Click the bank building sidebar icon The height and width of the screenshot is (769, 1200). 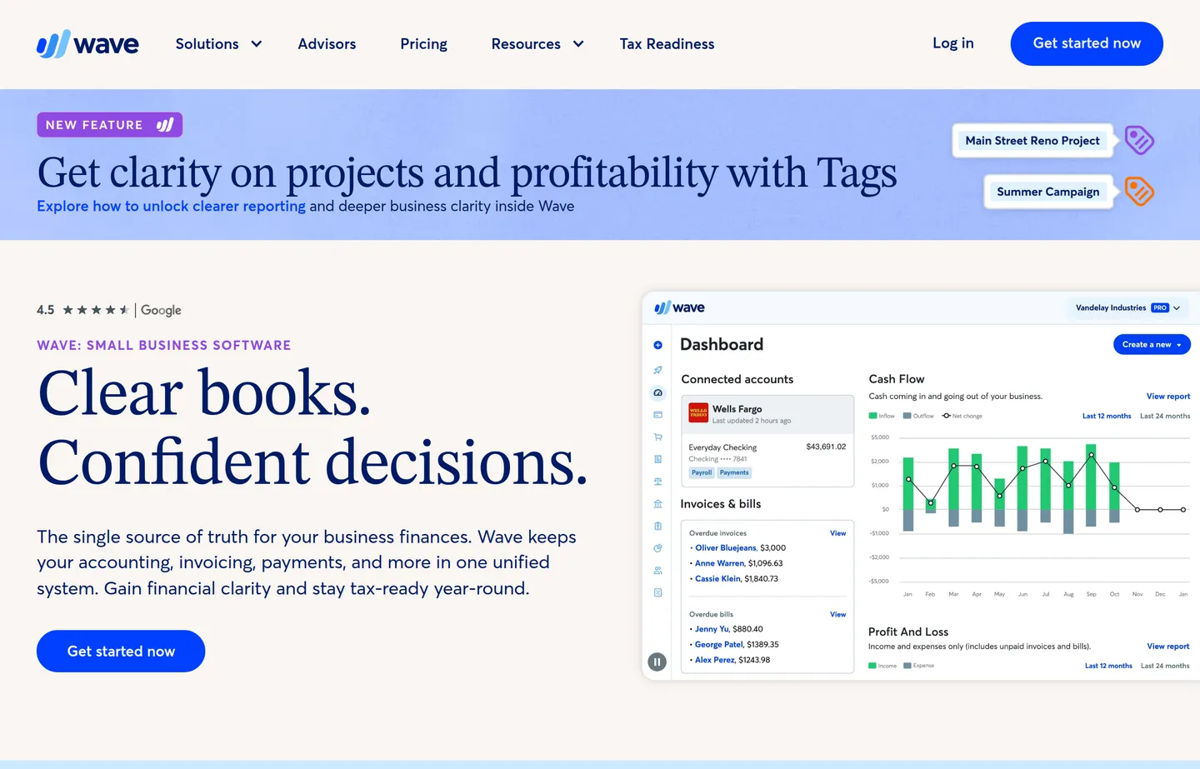(x=657, y=504)
